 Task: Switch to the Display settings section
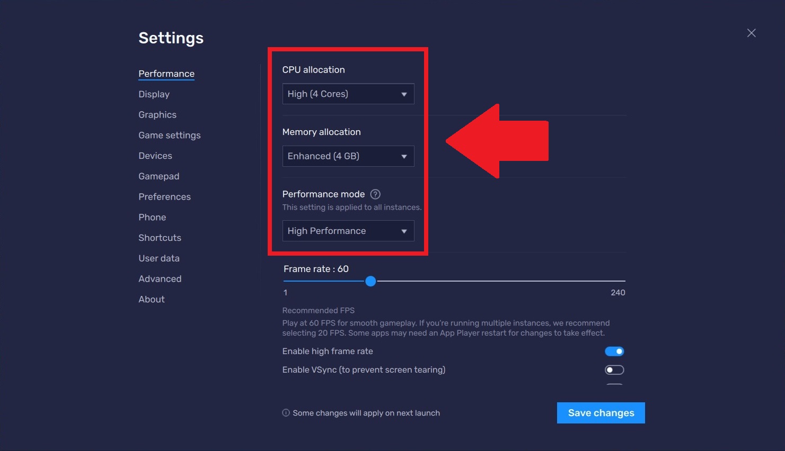(154, 94)
